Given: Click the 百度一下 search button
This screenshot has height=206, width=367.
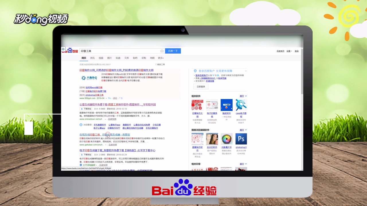Looking at the screenshot, I should [173, 51].
